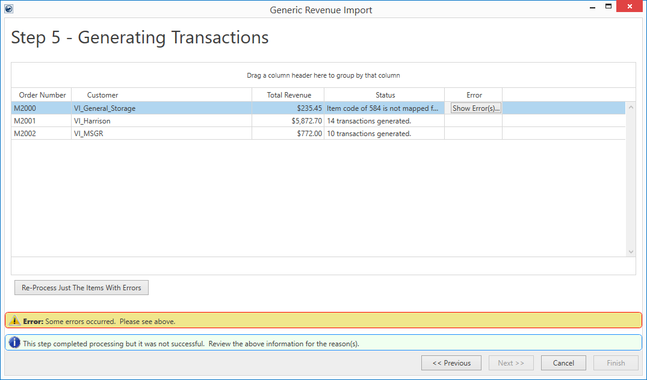The width and height of the screenshot is (647, 380).
Task: Click the yellow warning triangle icon
Action: point(15,321)
